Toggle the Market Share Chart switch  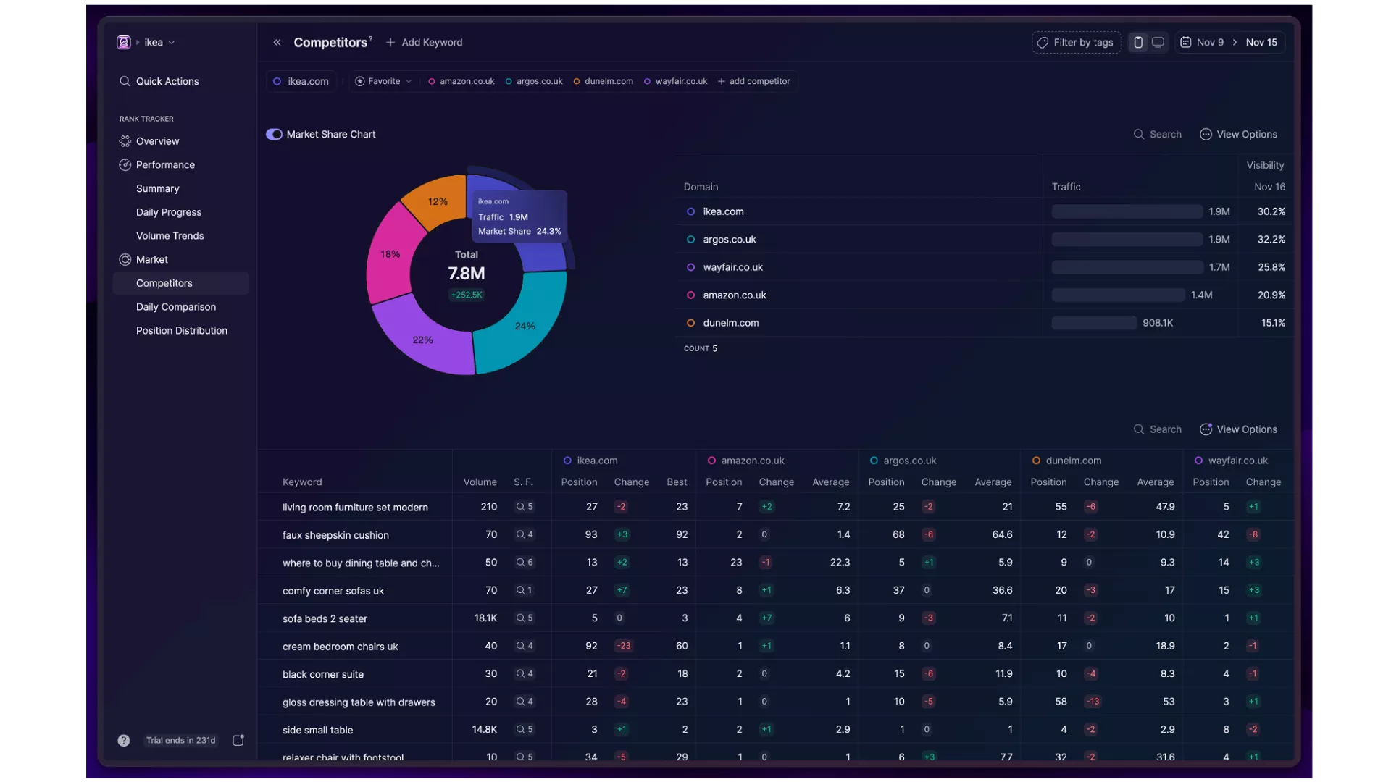(274, 134)
